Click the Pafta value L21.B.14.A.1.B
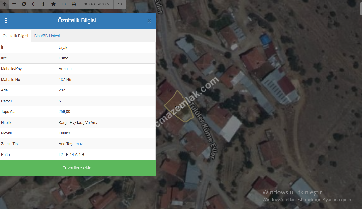The height and width of the screenshot is (209, 362). 71,154
